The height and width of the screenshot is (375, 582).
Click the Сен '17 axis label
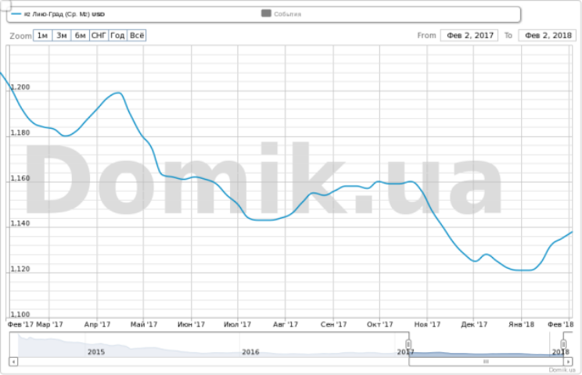coord(333,324)
